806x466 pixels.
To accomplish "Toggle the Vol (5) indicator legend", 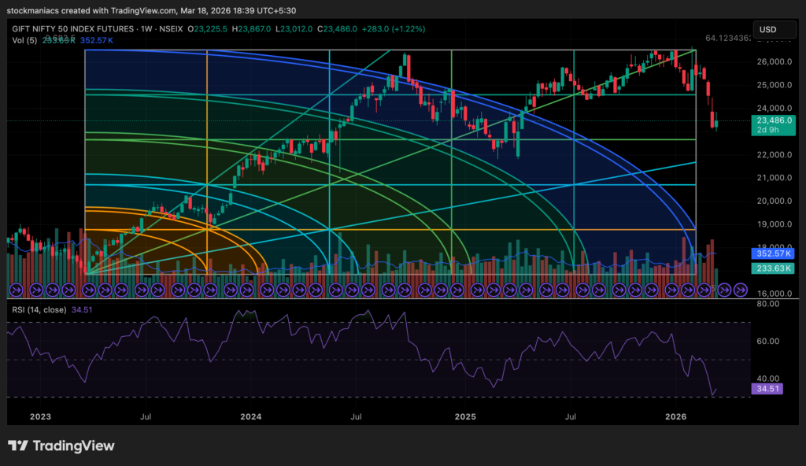I will 24,39.
